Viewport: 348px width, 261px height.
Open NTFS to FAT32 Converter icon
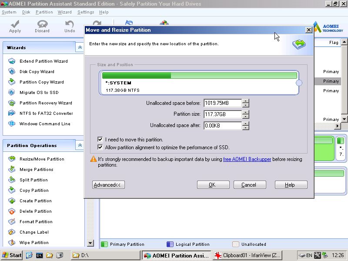[x=12, y=113]
